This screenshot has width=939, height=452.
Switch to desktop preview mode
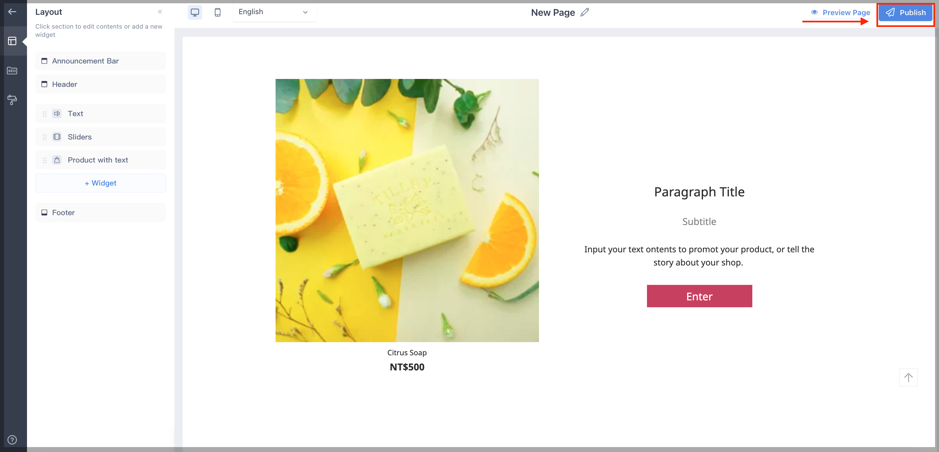pos(195,12)
